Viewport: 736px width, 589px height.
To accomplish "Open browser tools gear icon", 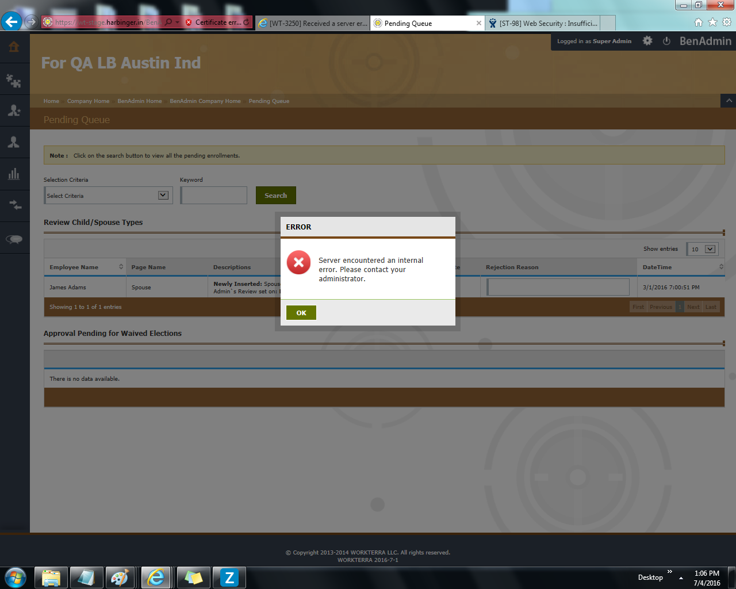I will pyautogui.click(x=727, y=22).
